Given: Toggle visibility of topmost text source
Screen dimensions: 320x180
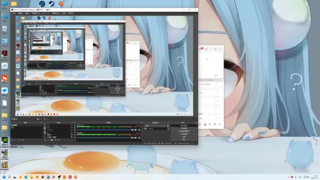Looking at the screenshot, I should pyautogui.click(x=72, y=125).
